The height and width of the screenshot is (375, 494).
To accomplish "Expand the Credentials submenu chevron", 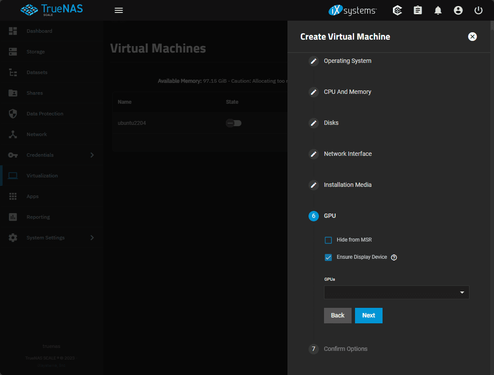I will tap(92, 155).
